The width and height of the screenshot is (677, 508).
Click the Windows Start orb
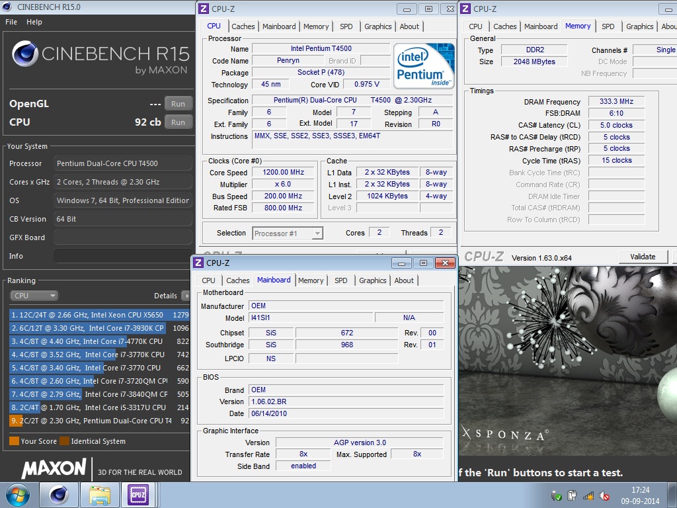[x=18, y=495]
